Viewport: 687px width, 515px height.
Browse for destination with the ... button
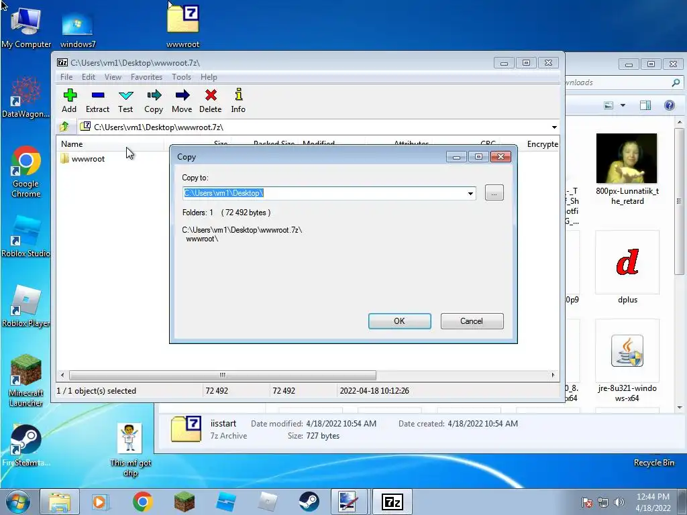494,193
